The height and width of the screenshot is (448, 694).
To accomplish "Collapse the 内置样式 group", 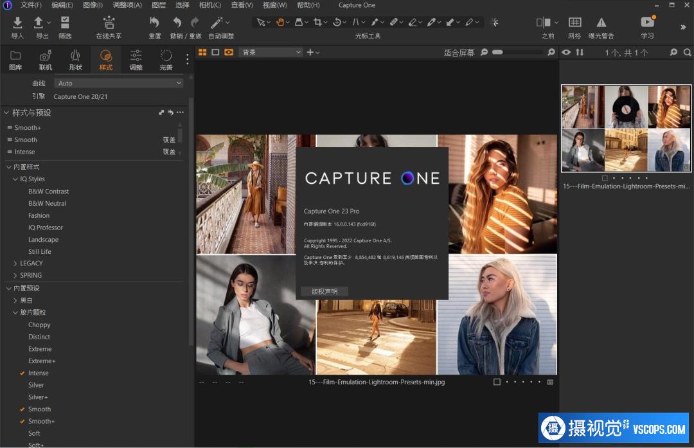I will point(9,167).
